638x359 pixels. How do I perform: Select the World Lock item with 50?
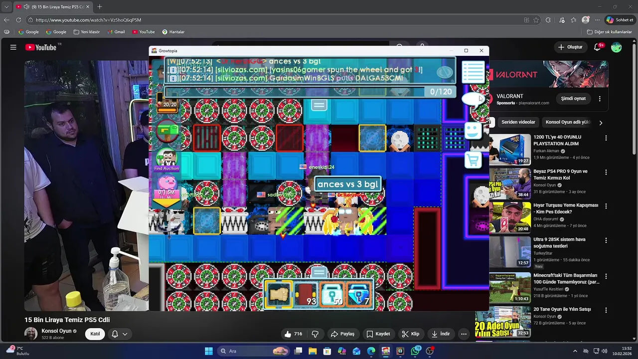pos(332,294)
